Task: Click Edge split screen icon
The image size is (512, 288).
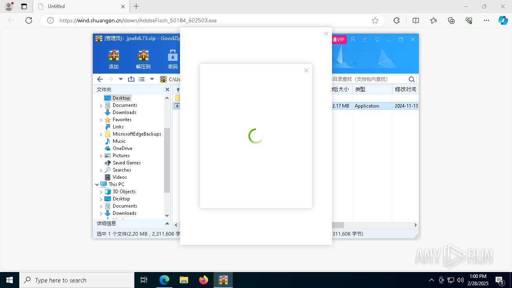Action: (416, 20)
